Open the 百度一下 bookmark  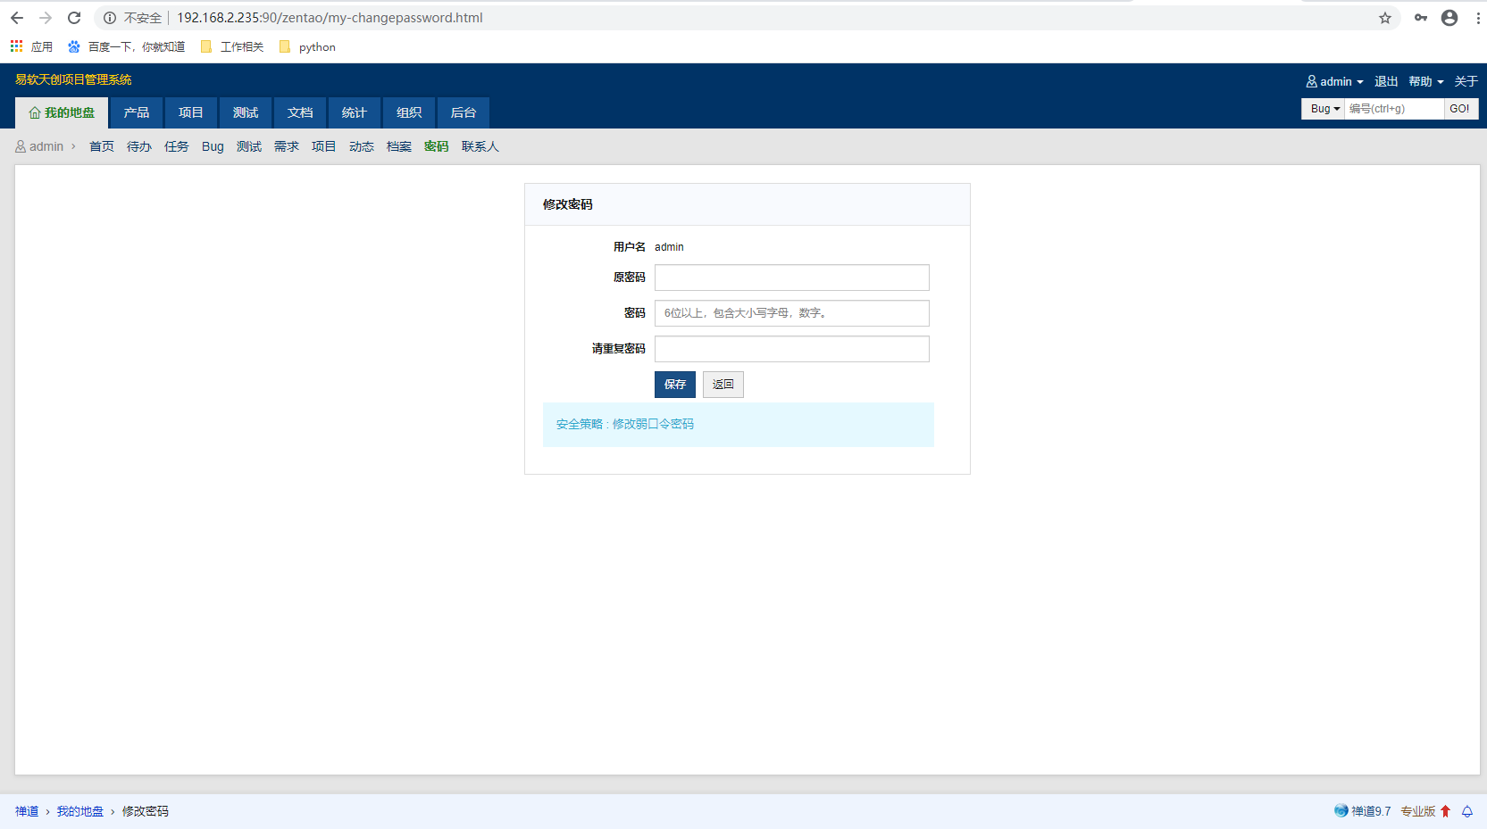coord(126,46)
